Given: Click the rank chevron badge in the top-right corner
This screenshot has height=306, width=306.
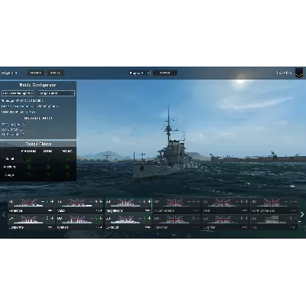Looking at the screenshot, I should click(x=300, y=73).
